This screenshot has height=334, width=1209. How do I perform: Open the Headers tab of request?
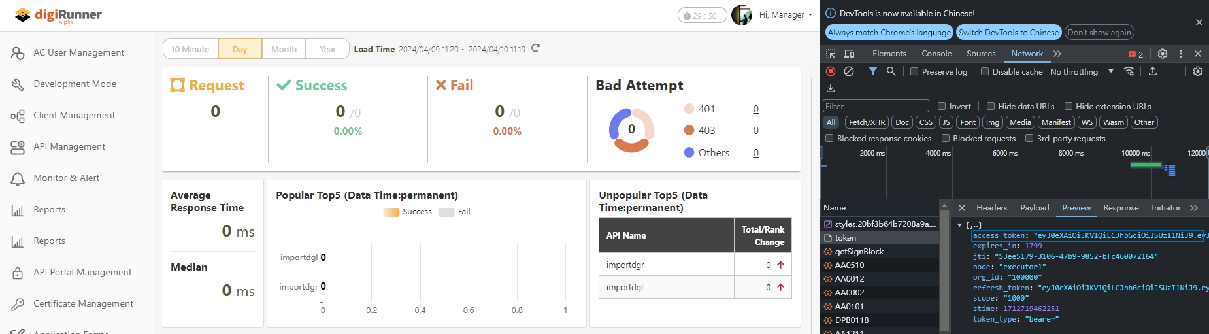(x=991, y=208)
